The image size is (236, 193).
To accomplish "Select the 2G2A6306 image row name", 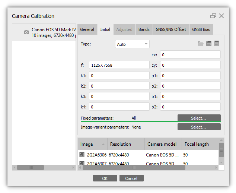I will [97, 155].
